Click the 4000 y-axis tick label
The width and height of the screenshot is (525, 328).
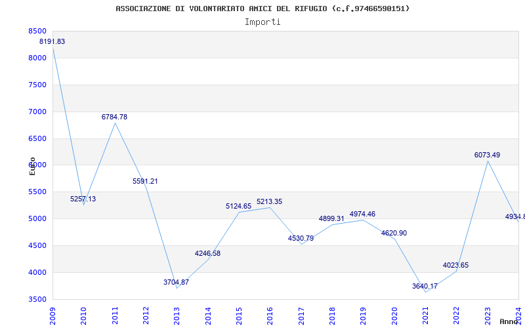(37, 272)
